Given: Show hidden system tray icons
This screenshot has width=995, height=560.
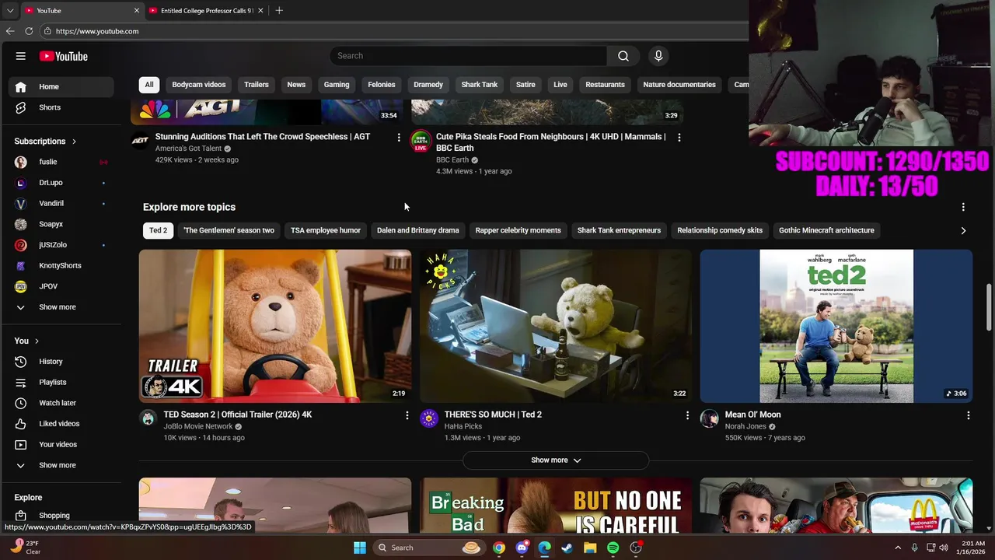Looking at the screenshot, I should coord(898,548).
